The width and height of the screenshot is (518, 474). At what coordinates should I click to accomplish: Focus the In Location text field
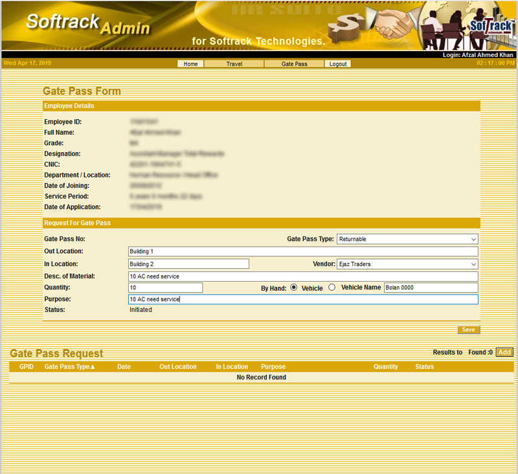[188, 264]
